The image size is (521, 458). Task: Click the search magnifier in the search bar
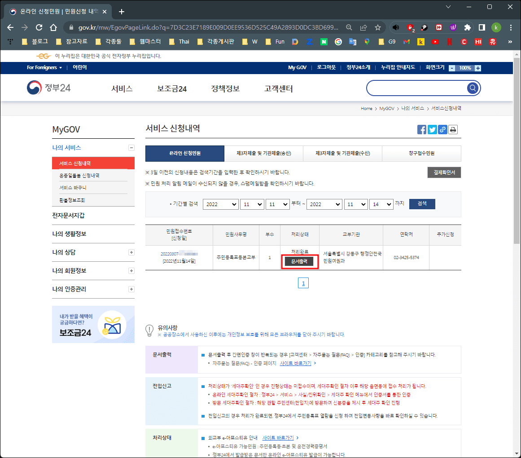coord(472,88)
